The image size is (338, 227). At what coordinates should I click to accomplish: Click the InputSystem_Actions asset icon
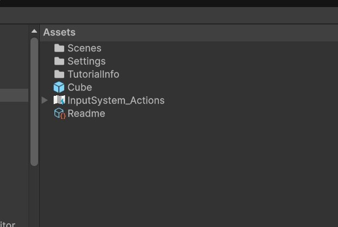(59, 100)
